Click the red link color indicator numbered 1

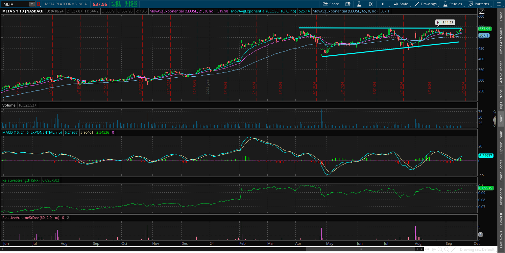click(x=38, y=4)
